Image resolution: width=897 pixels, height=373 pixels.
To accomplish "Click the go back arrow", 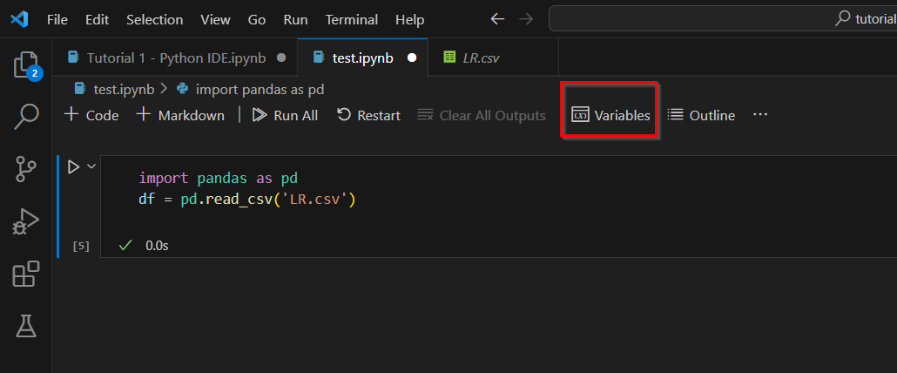I will coord(497,19).
